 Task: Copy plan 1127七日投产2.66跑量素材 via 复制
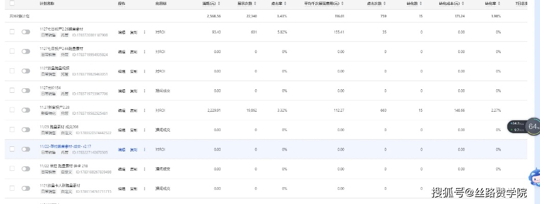point(133,52)
